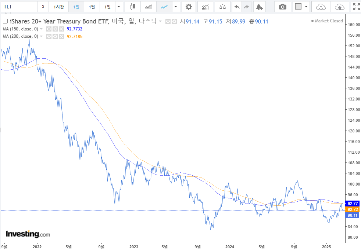Click the TLT symbol search field

click(x=19, y=7)
